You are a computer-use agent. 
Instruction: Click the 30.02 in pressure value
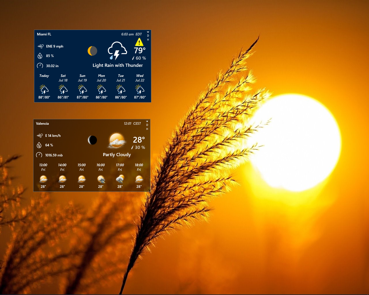tap(52, 66)
